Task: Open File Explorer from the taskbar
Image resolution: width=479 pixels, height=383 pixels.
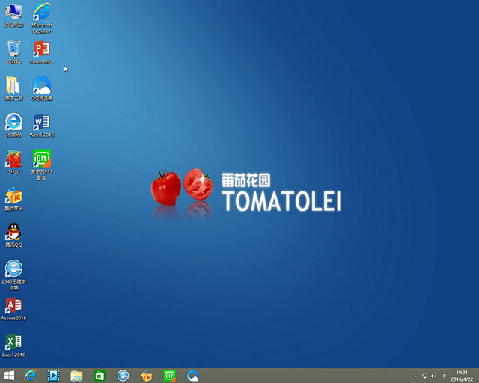Action: point(76,375)
